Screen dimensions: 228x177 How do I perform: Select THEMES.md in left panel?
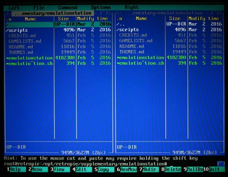point(58,52)
